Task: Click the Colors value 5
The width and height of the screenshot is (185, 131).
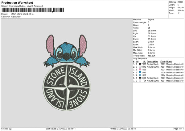Action: click(178, 5)
